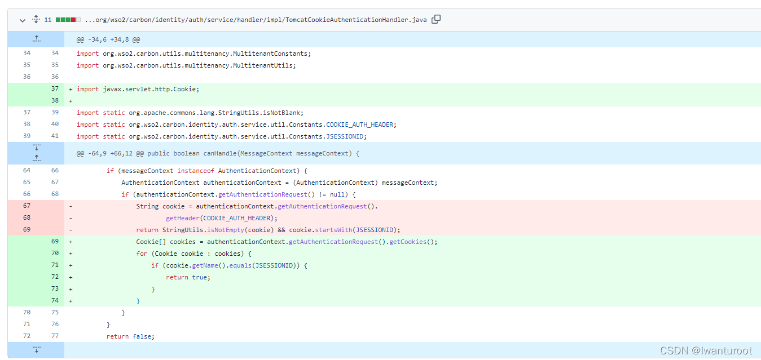Image resolution: width=761 pixels, height=360 pixels.
Task: Click old line number 68 on removed getHeader row
Action: [x=27, y=218]
